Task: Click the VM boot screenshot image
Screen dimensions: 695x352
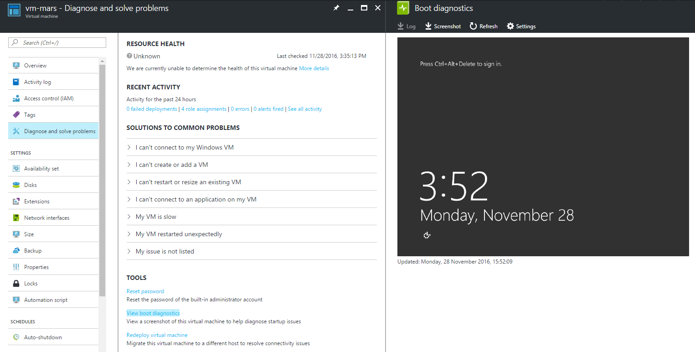Action: tap(543, 147)
